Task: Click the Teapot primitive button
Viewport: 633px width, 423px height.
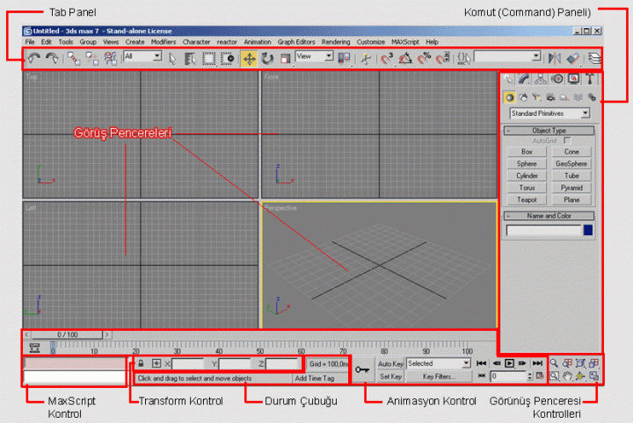Action: tap(527, 199)
